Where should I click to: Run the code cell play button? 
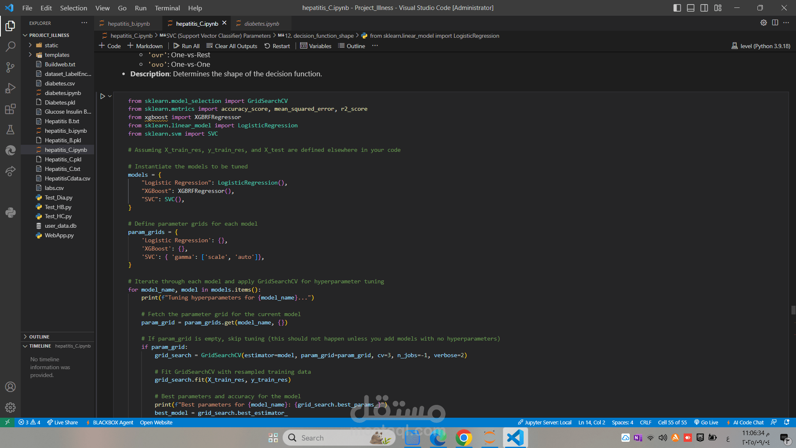102,96
